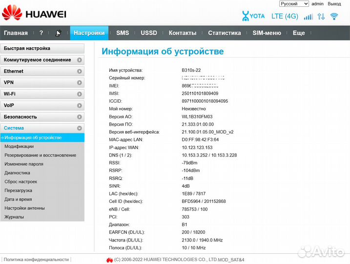Click device name value B310s-22
Viewport: 350px width, 264px height.
click(x=191, y=70)
